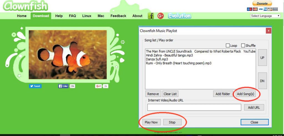Click the clownfish photo
The image size is (284, 136).
(68, 54)
